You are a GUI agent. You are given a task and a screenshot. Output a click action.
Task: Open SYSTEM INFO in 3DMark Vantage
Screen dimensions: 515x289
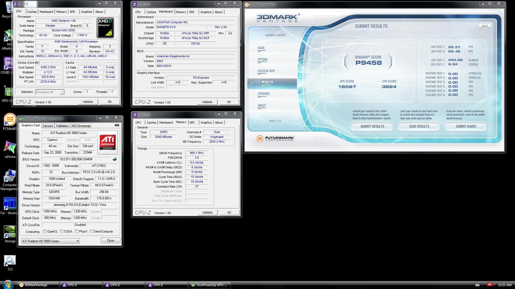(x=266, y=71)
